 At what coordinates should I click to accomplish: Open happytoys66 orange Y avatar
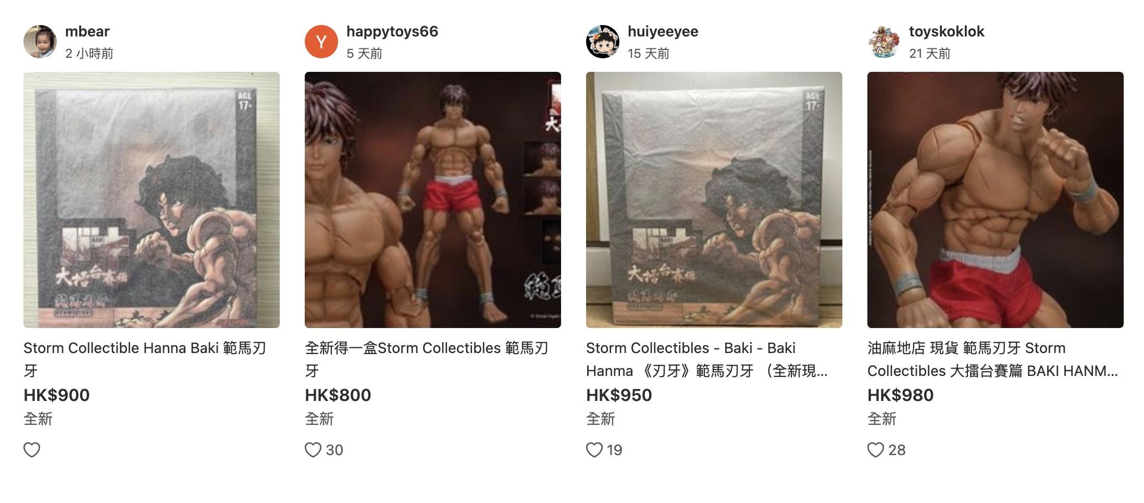pyautogui.click(x=321, y=42)
